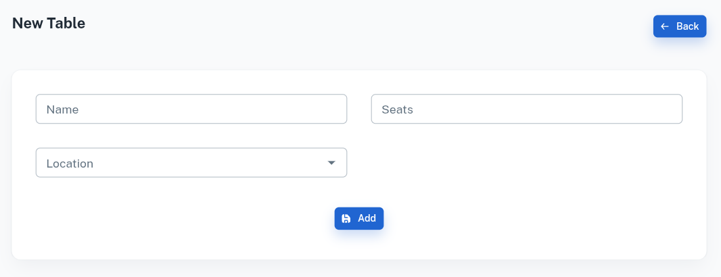Viewport: 721px width, 277px height.
Task: Click the word Back beside arrow
Action: (687, 26)
